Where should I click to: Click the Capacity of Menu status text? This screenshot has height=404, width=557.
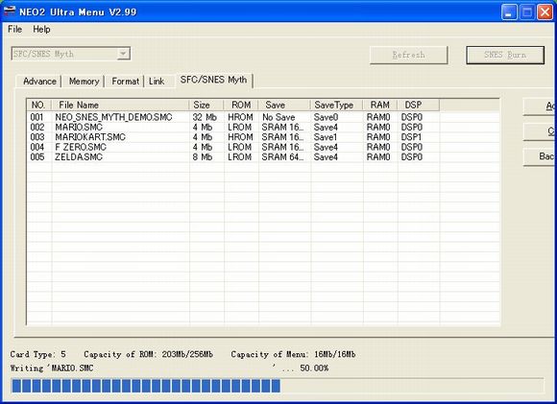(293, 354)
